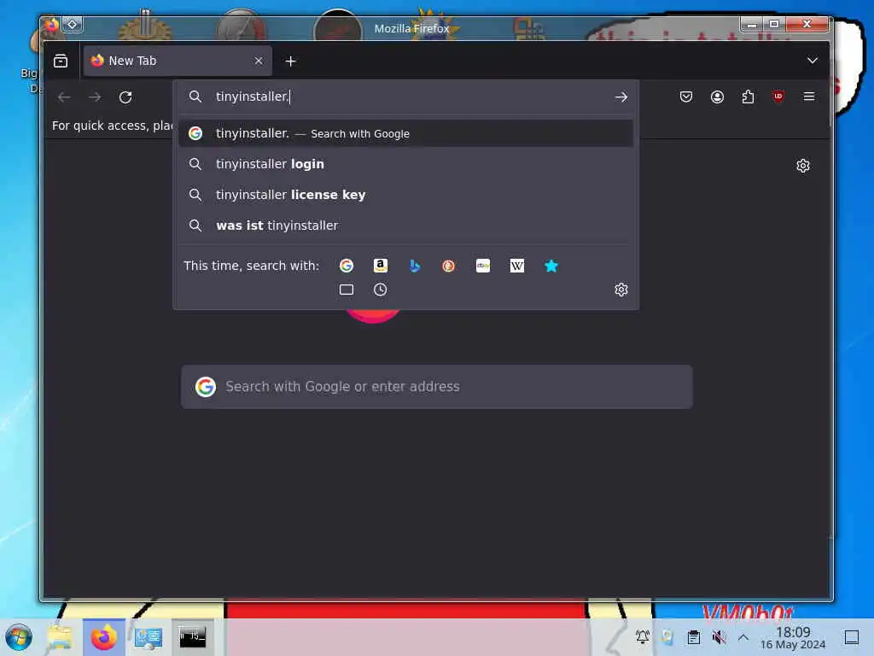This screenshot has height=656, width=874.
Task: Search bookmarks with star icon
Action: [x=551, y=266]
